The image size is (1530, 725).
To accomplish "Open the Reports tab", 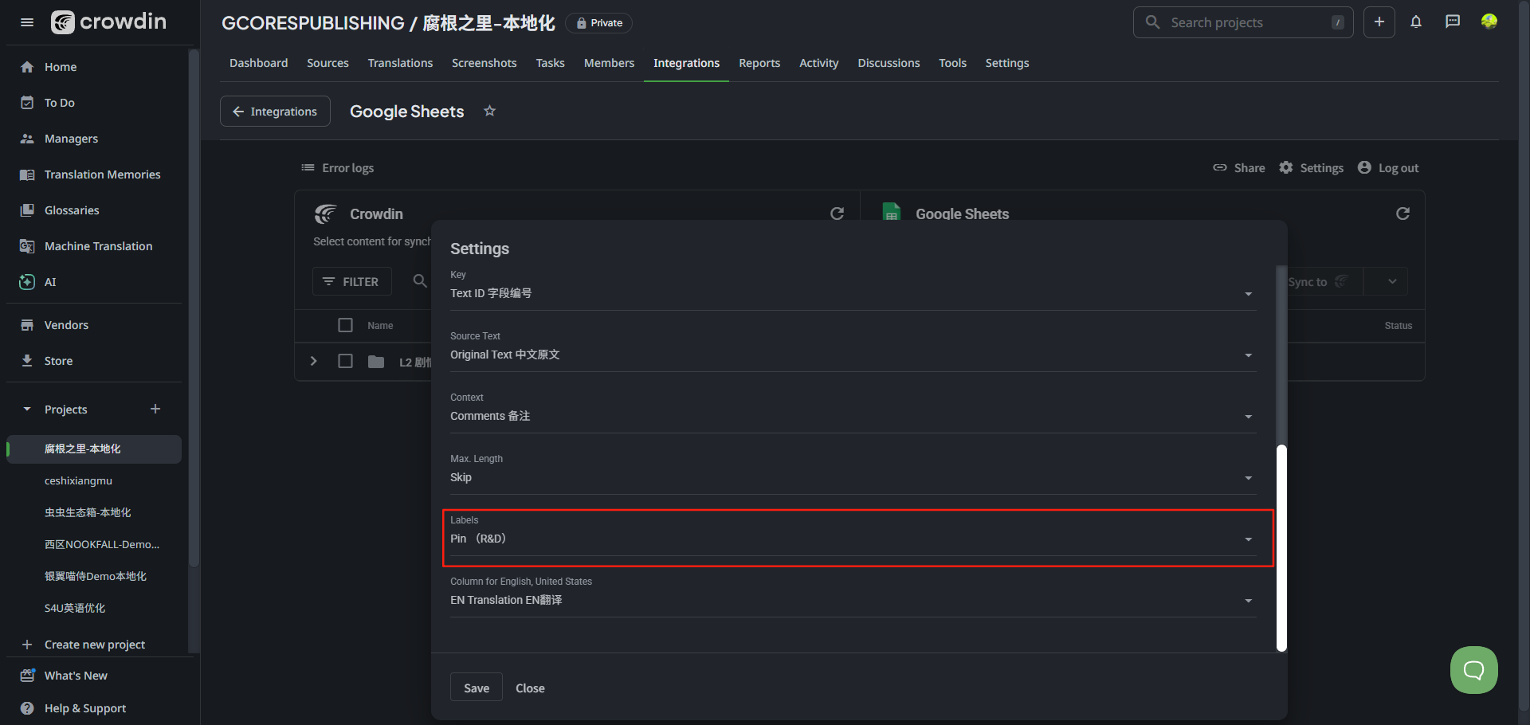I will point(759,63).
